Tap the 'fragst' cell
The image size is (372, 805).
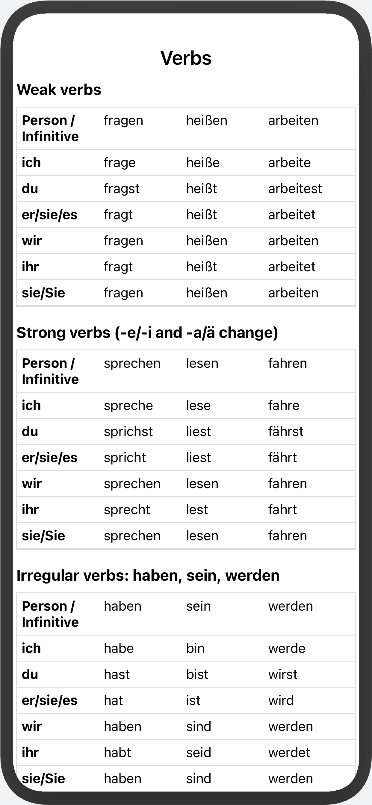[122, 189]
